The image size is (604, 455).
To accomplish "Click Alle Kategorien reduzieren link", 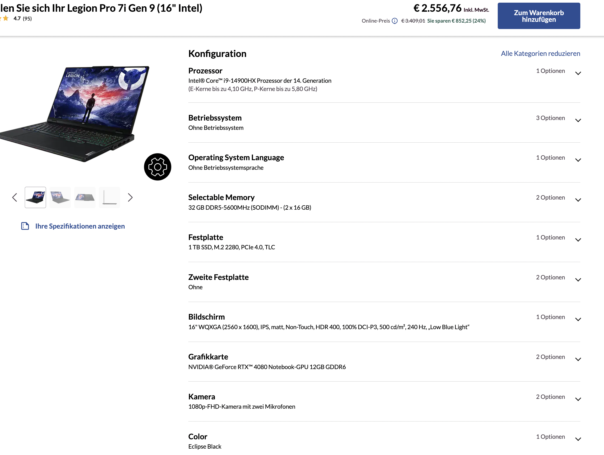I will pos(540,53).
